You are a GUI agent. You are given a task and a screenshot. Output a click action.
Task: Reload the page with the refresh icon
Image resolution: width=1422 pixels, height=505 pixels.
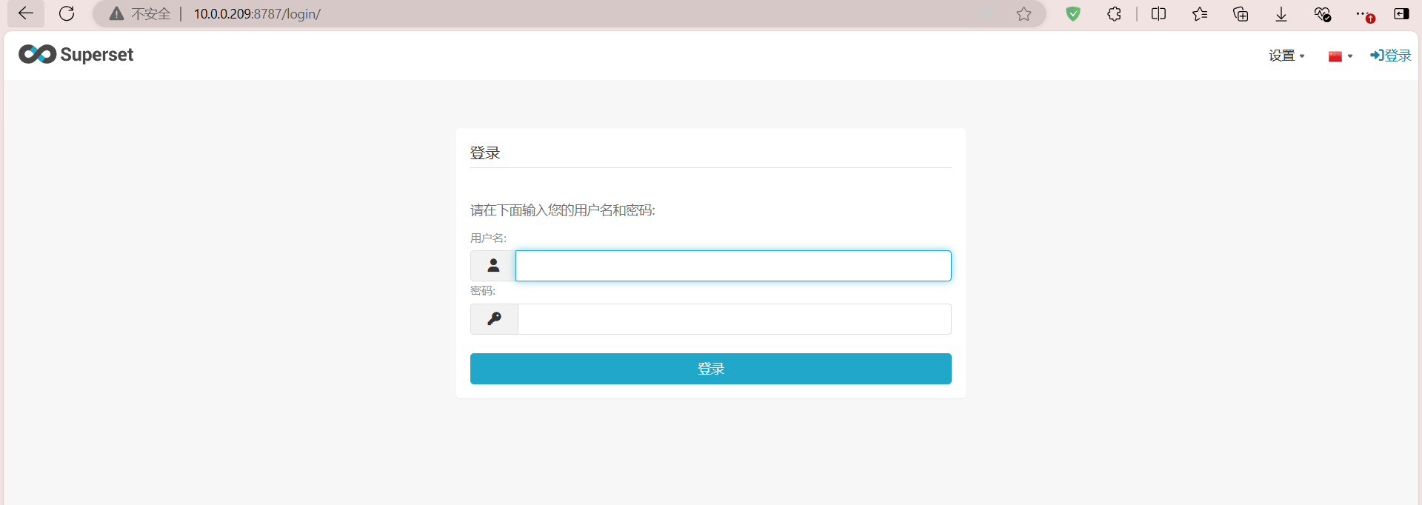tap(67, 13)
